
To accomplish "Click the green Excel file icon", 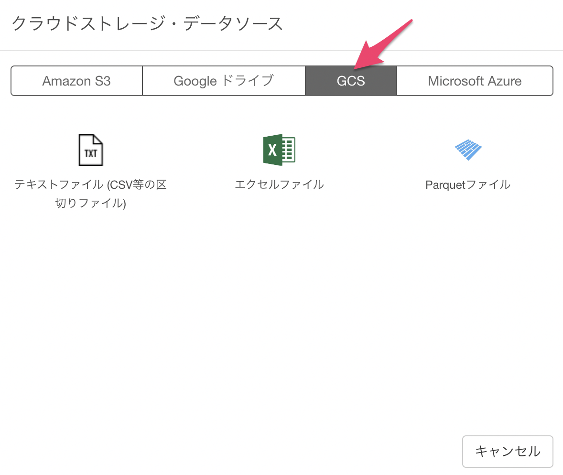I will click(x=279, y=150).
